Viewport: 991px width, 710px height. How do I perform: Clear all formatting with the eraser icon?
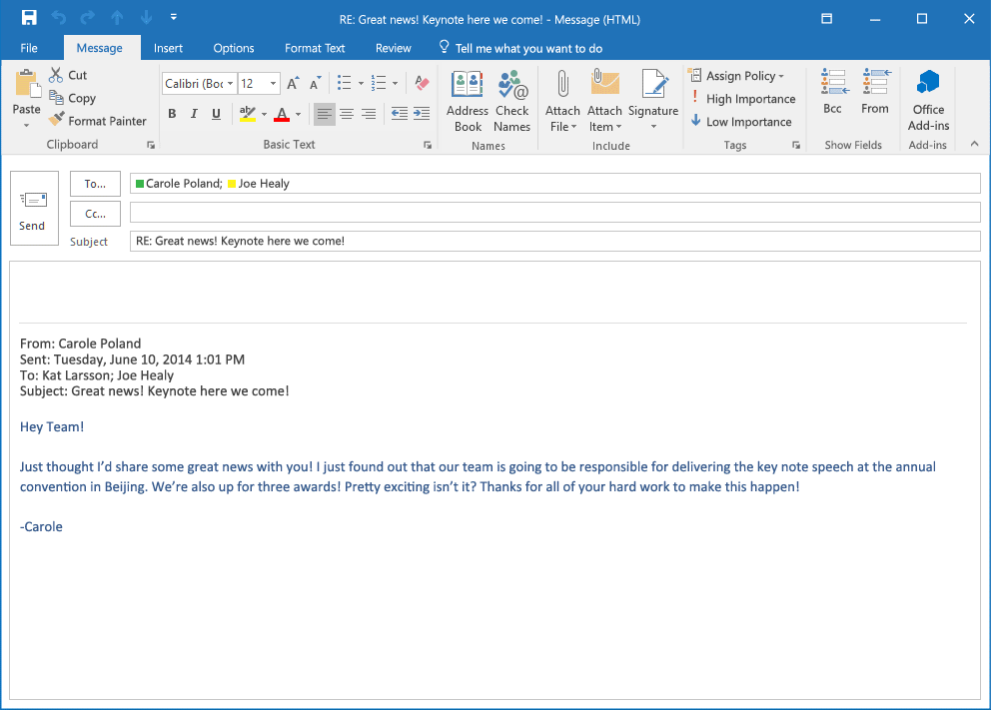click(x=422, y=84)
